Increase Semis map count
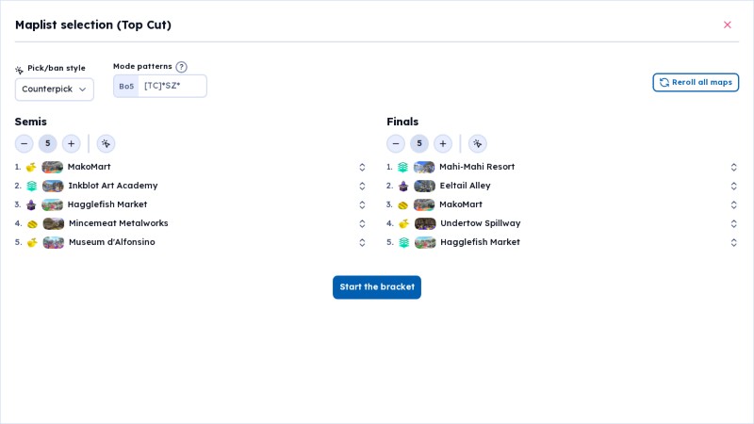754x424 pixels. 72,143
